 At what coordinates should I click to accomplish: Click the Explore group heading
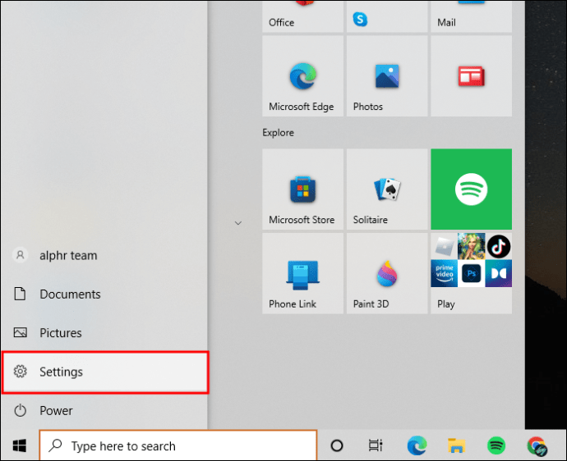278,133
